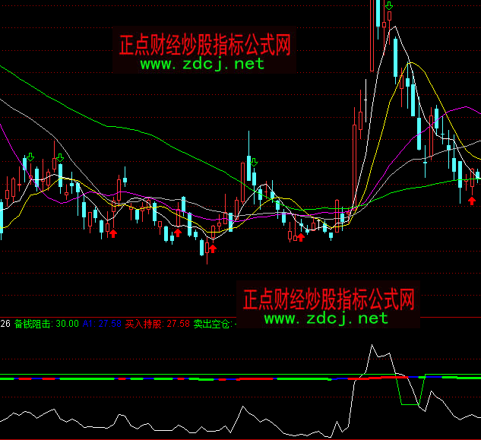This screenshot has height=440, width=481.
Task: Click the white indicator line peak in lower panel
Action: point(372,347)
